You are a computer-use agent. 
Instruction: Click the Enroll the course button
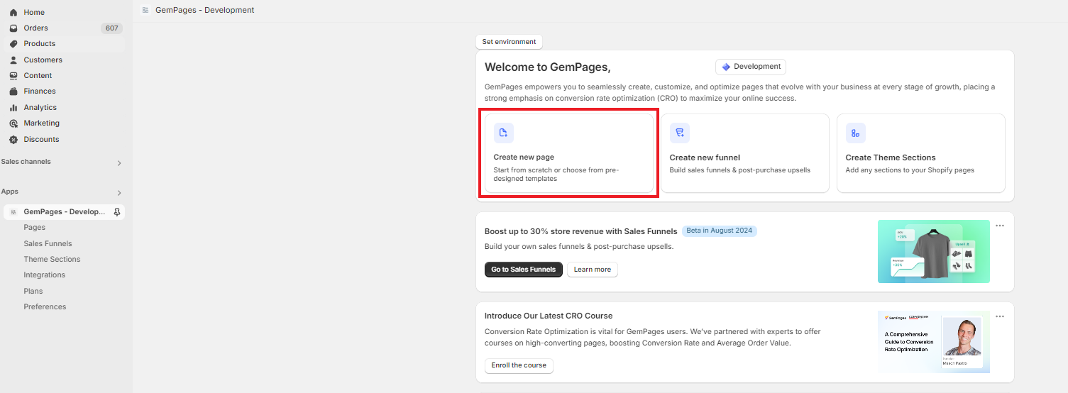pos(519,365)
